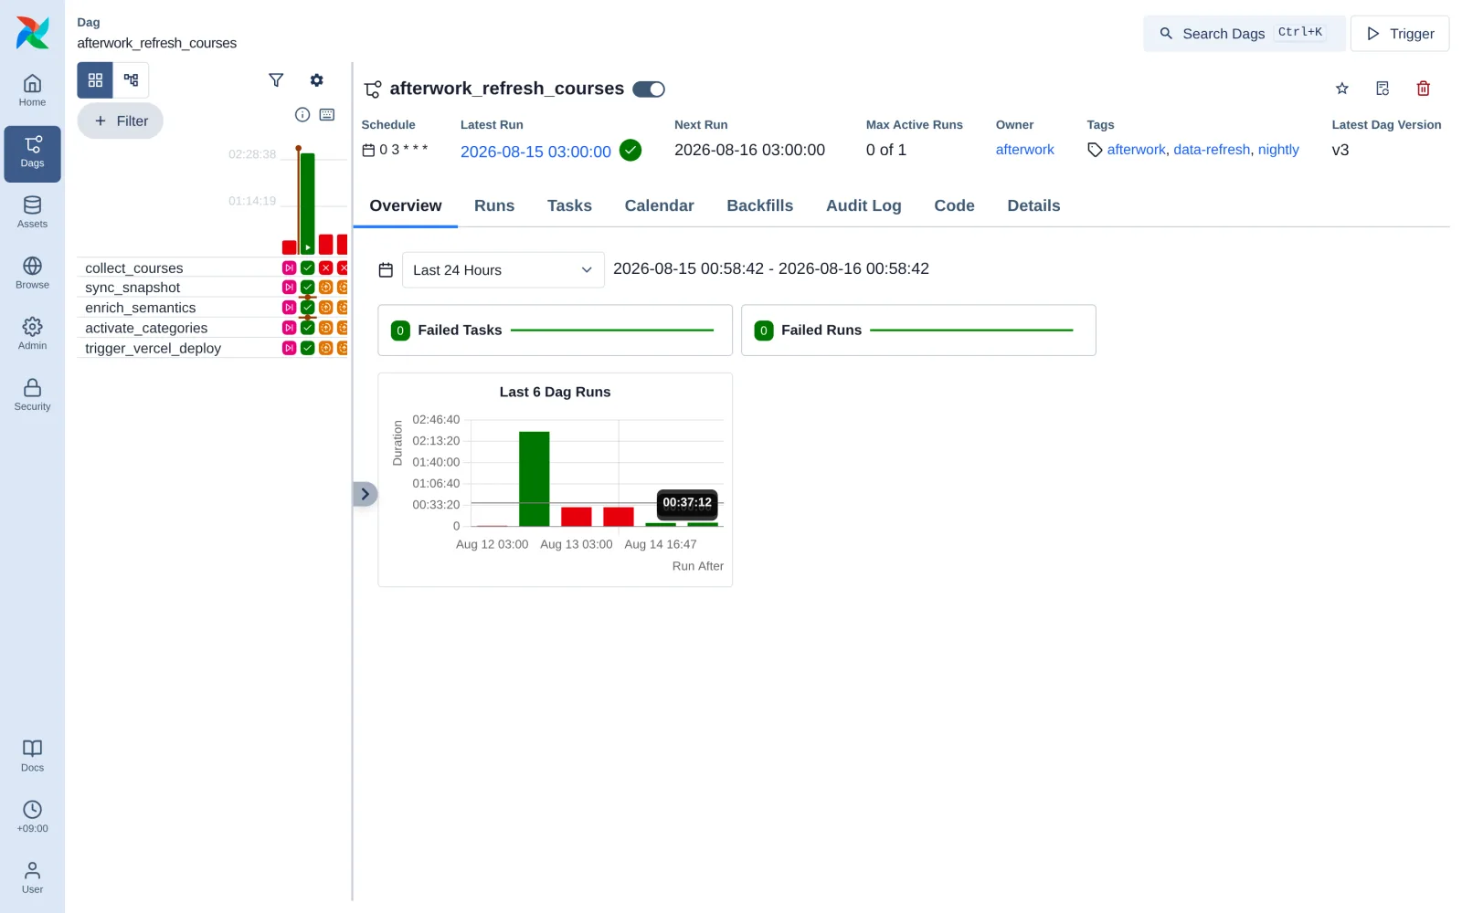Show the info icon legend
This screenshot has height=913, width=1462.
pyautogui.click(x=302, y=114)
